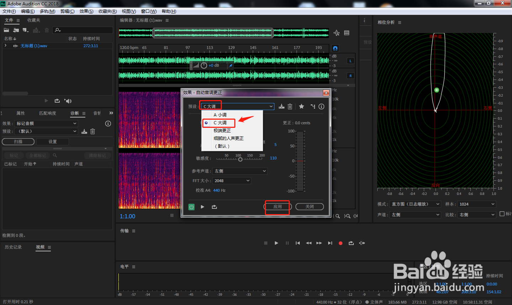Switch to the 收藏夹 tab

[34, 20]
